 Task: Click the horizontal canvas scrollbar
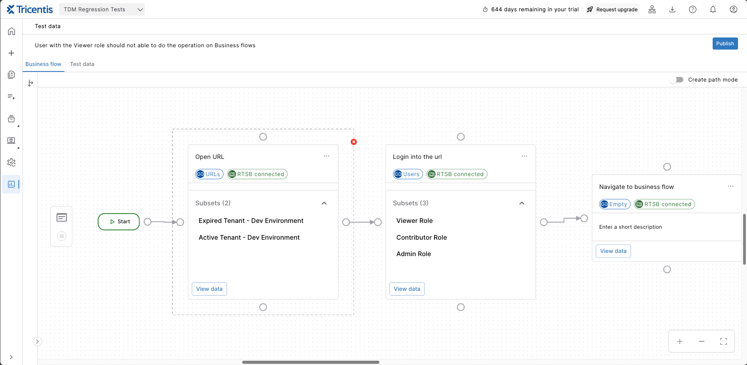click(311, 362)
